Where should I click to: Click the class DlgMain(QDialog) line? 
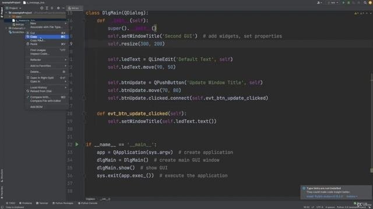pos(117,13)
